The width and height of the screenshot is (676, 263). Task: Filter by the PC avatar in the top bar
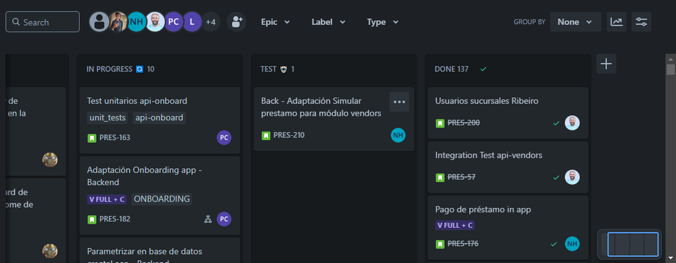pos(173,22)
